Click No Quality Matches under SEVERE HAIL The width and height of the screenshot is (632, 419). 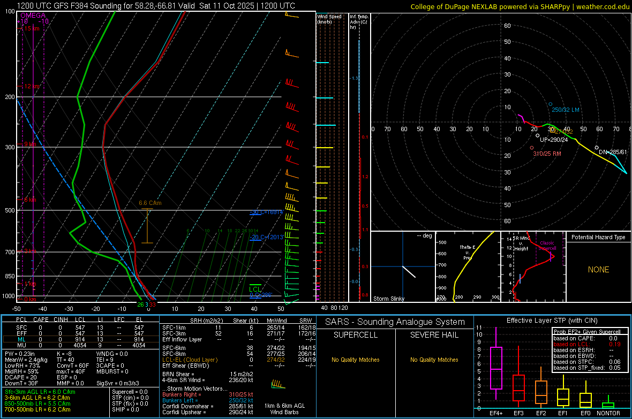pos(434,360)
